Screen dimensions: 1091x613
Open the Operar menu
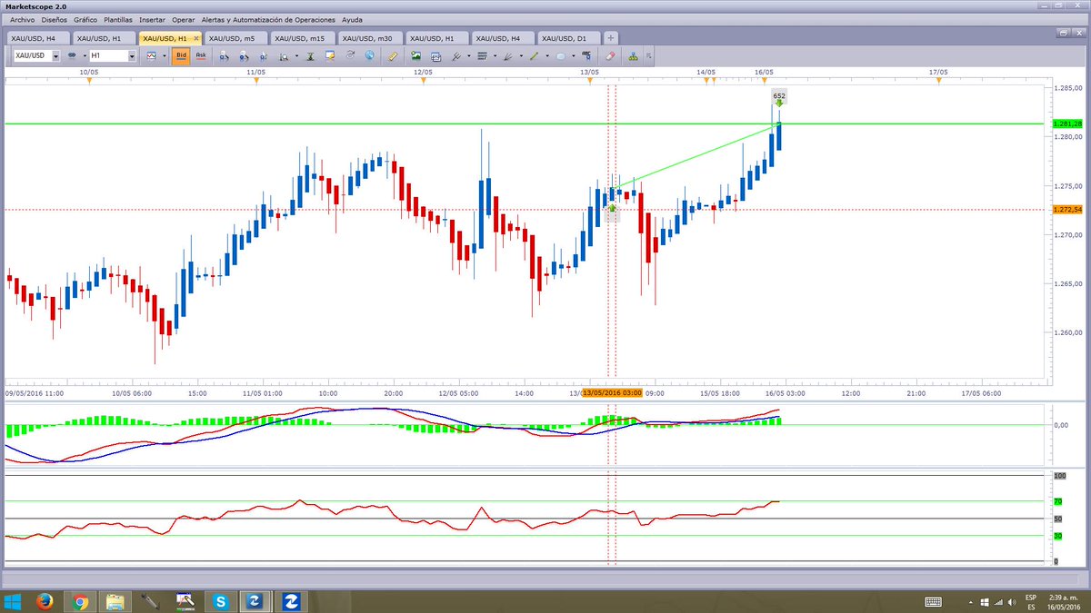tap(183, 19)
